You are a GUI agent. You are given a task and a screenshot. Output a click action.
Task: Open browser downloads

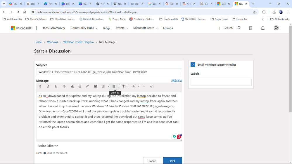click(274, 12)
